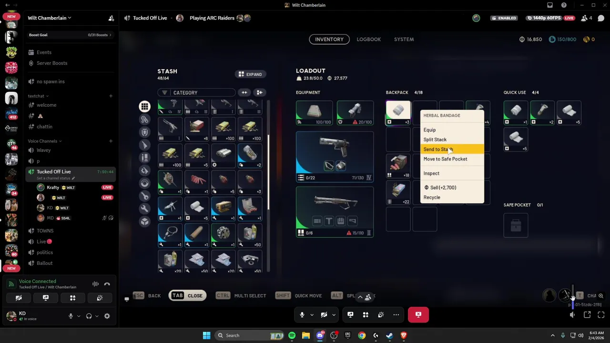Viewport: 610px width, 343px height.
Task: Click the screen share icon in voice panel
Action: click(x=46, y=298)
